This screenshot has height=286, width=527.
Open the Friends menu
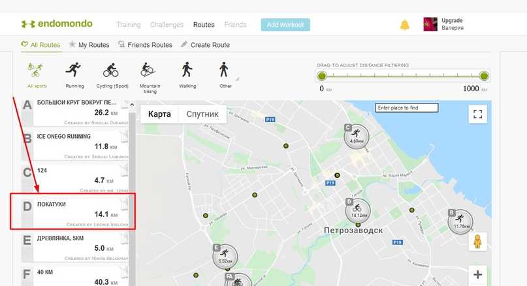(x=235, y=25)
